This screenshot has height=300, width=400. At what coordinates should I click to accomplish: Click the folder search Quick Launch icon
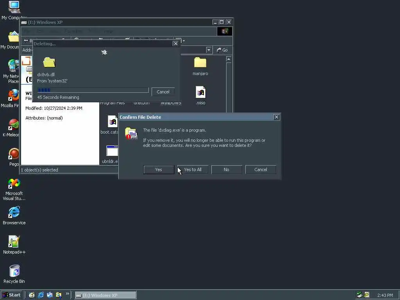point(59,295)
